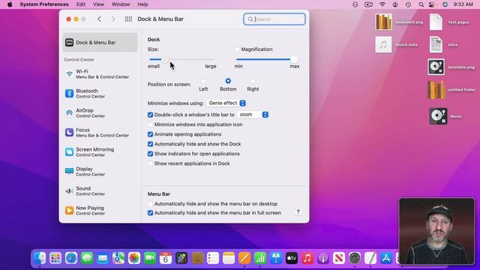Open Music app from the Dock
The height and width of the screenshot is (270, 480).
tap(307, 258)
